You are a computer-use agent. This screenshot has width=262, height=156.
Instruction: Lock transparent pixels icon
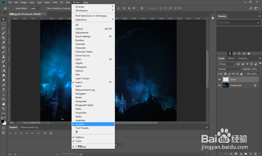point(225,74)
